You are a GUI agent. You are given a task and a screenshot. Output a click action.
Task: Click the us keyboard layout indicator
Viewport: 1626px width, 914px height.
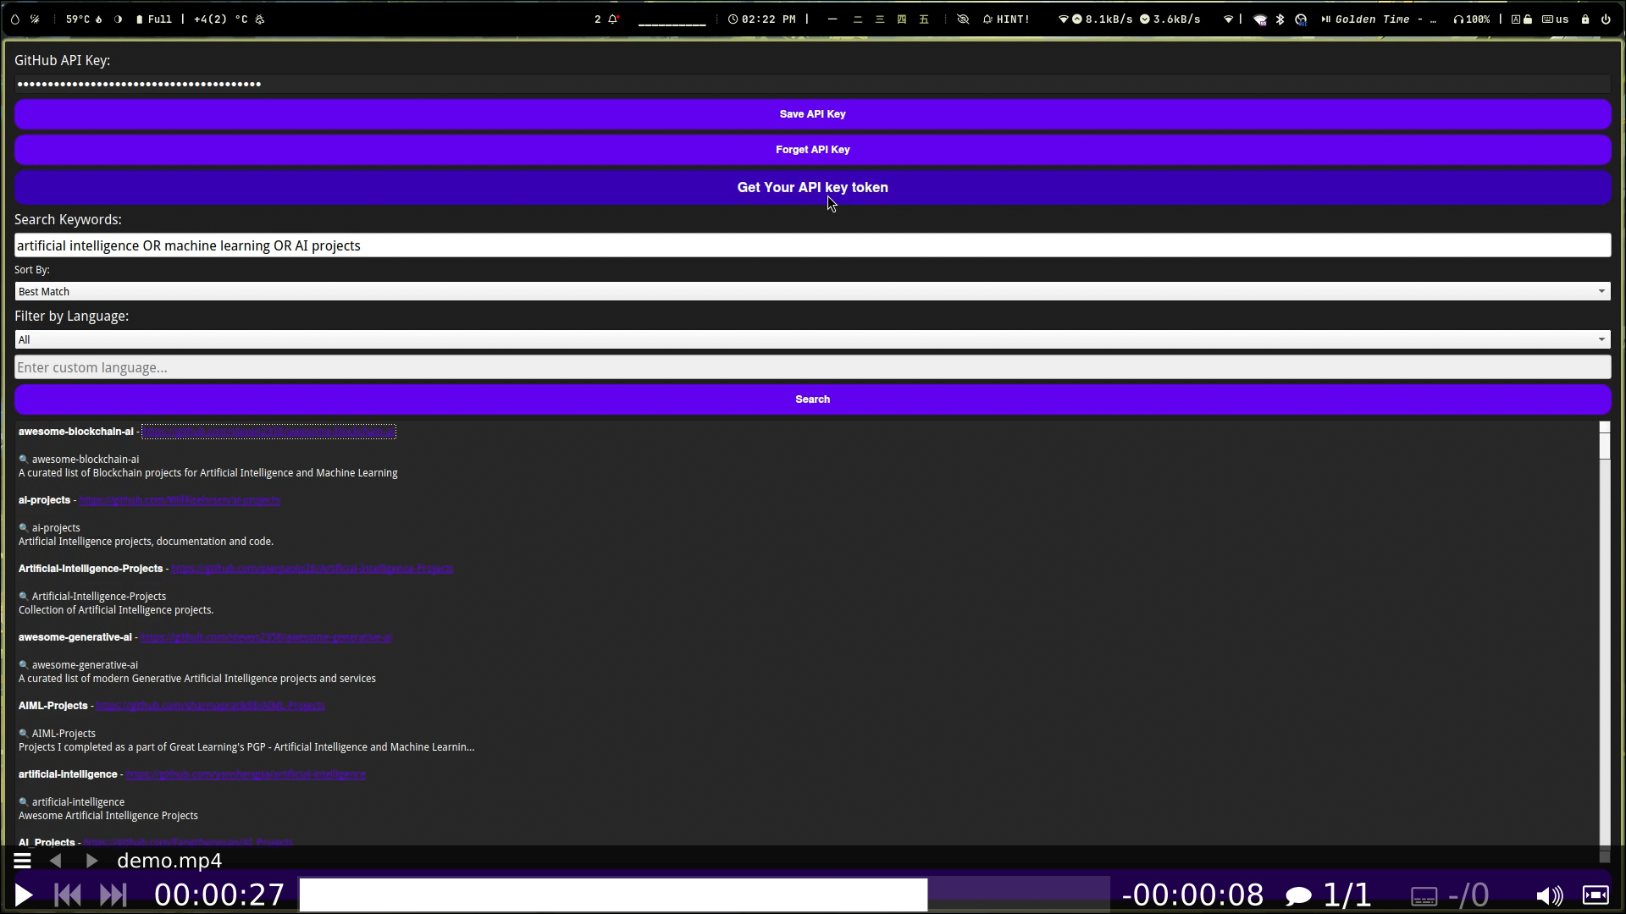click(x=1555, y=19)
